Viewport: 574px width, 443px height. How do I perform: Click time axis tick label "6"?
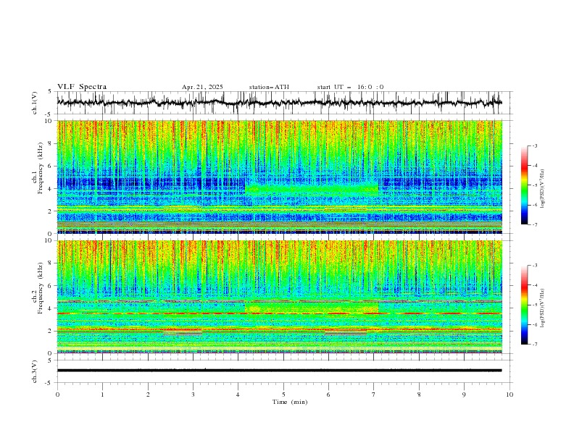pos(328,395)
